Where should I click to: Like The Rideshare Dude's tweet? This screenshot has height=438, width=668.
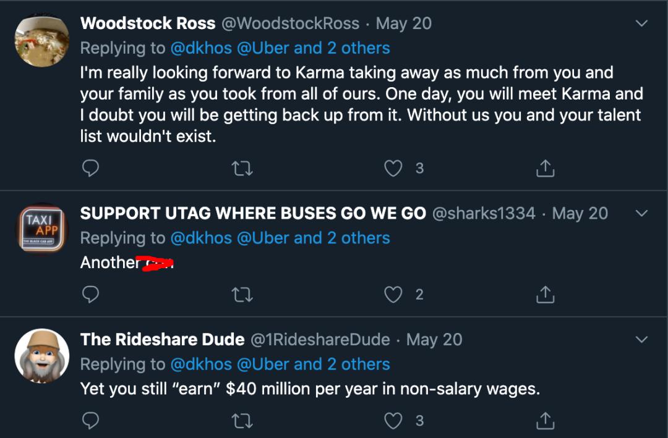pyautogui.click(x=393, y=421)
